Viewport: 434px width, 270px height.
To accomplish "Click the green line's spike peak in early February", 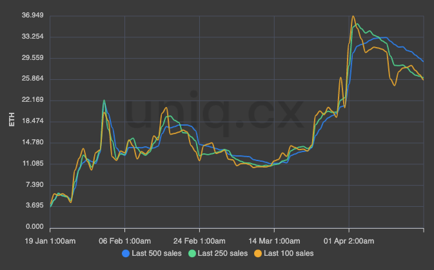I will [104, 101].
